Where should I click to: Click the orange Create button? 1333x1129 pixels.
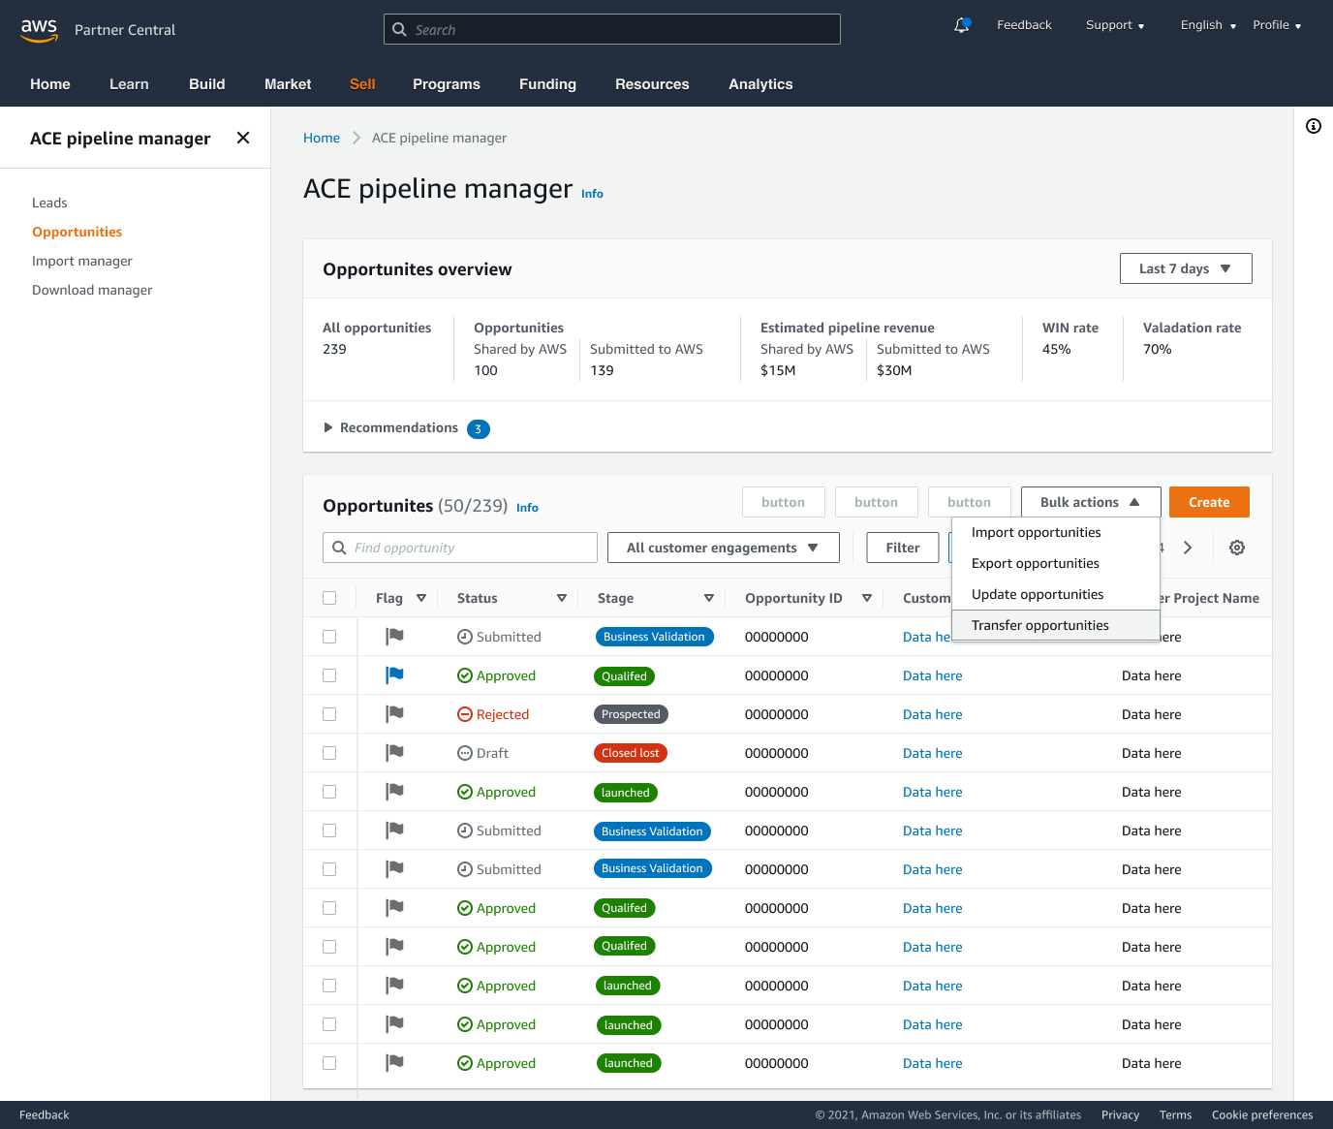[x=1209, y=502]
